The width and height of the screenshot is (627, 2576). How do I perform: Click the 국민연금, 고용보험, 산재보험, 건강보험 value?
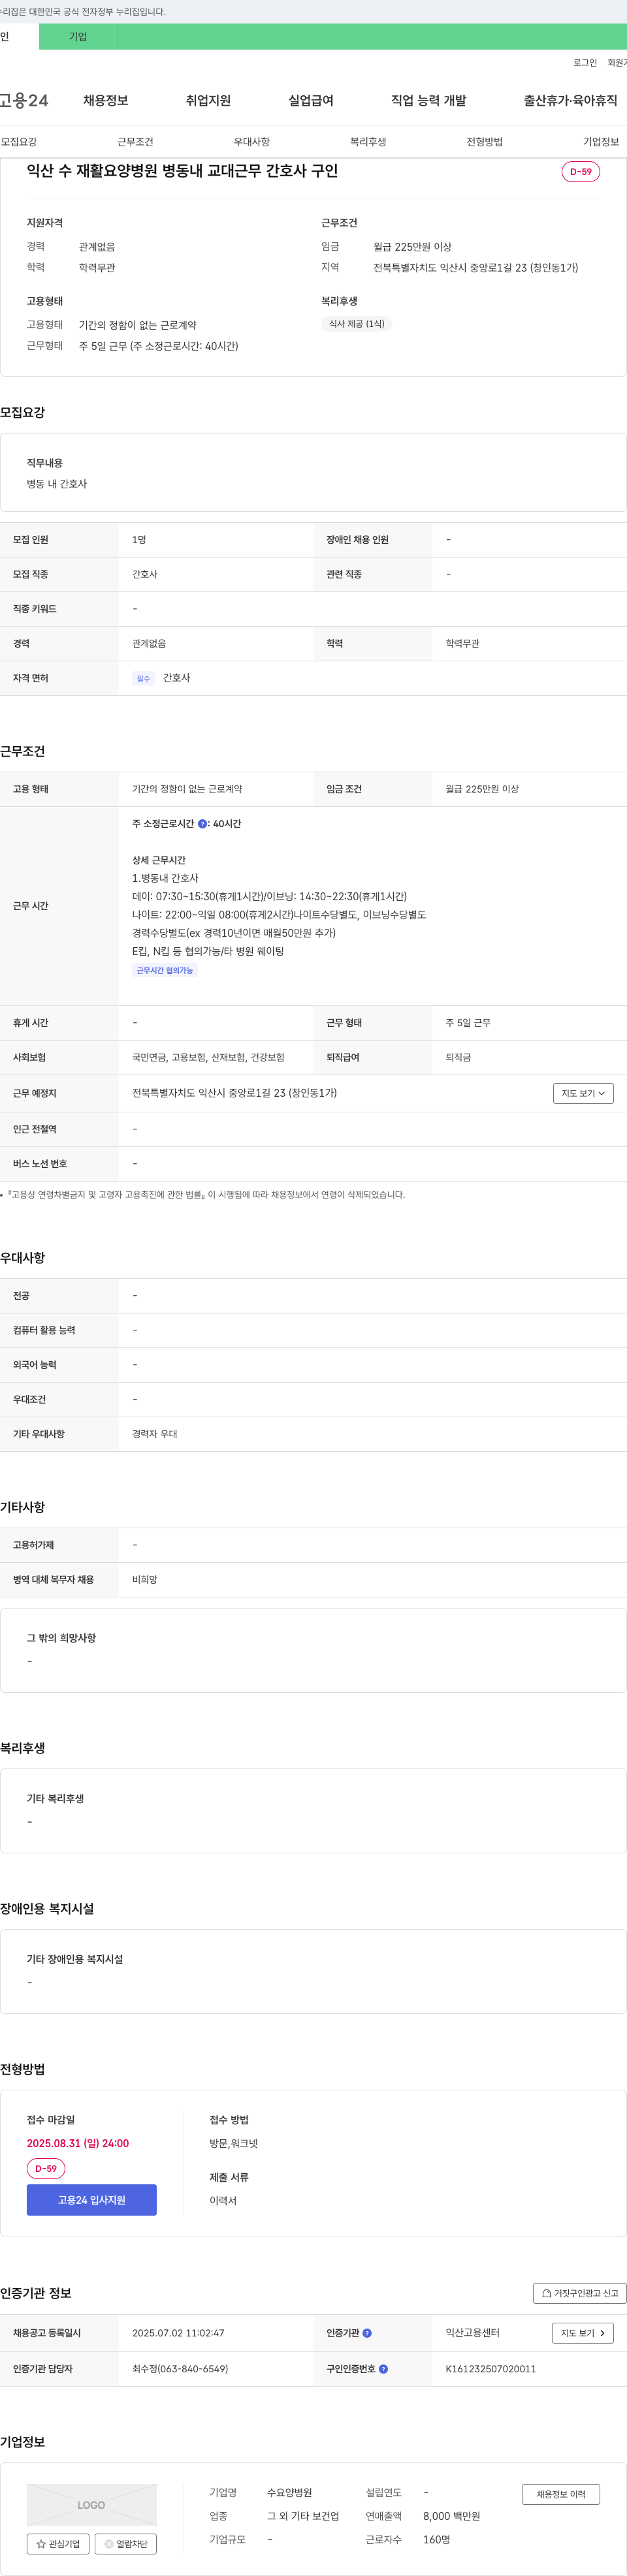click(x=208, y=1058)
